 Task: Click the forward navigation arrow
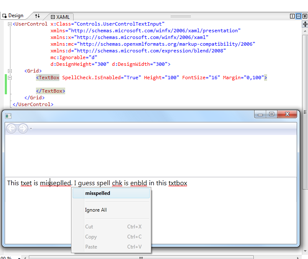[x=23, y=129]
